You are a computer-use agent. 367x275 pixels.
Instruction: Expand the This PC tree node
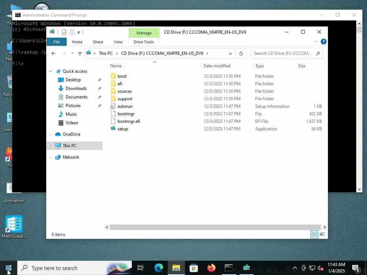(50, 146)
